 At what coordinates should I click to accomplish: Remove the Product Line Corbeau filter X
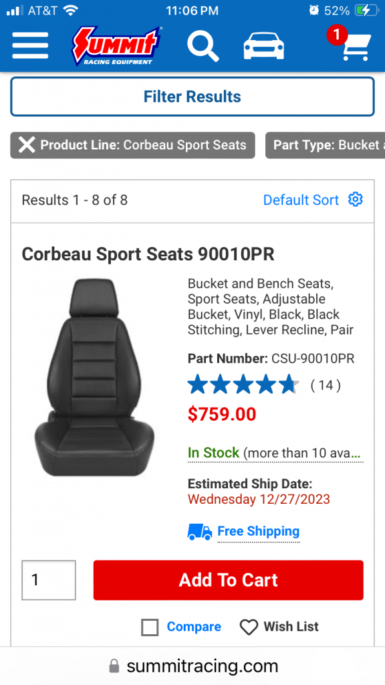coord(27,145)
